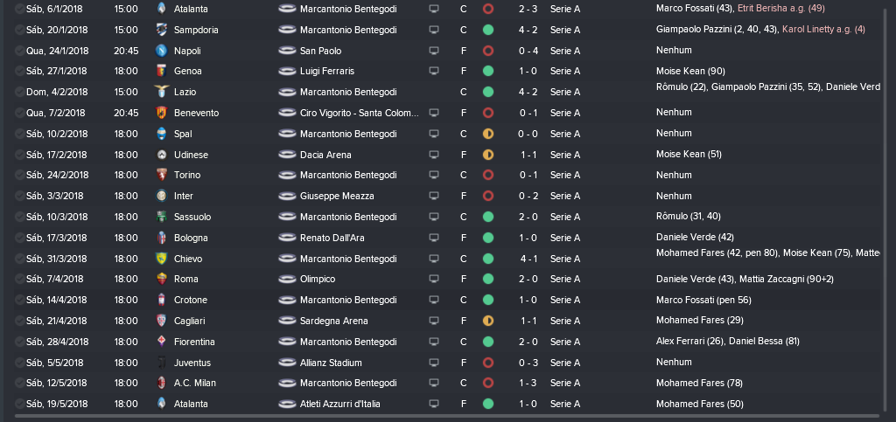Open the Inter team link
This screenshot has height=422, width=896.
[x=184, y=197]
